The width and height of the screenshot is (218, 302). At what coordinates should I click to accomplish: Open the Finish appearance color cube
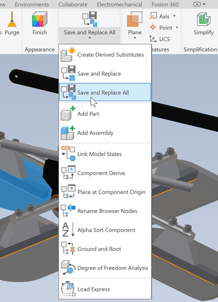(39, 19)
